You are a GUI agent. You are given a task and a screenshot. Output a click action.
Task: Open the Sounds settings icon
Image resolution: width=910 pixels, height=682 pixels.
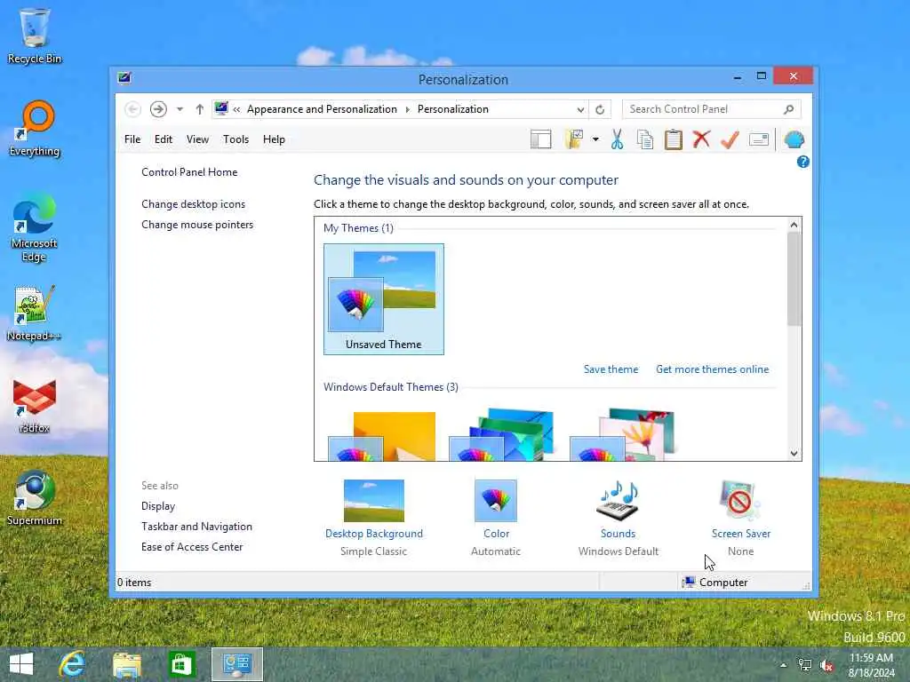tap(619, 501)
